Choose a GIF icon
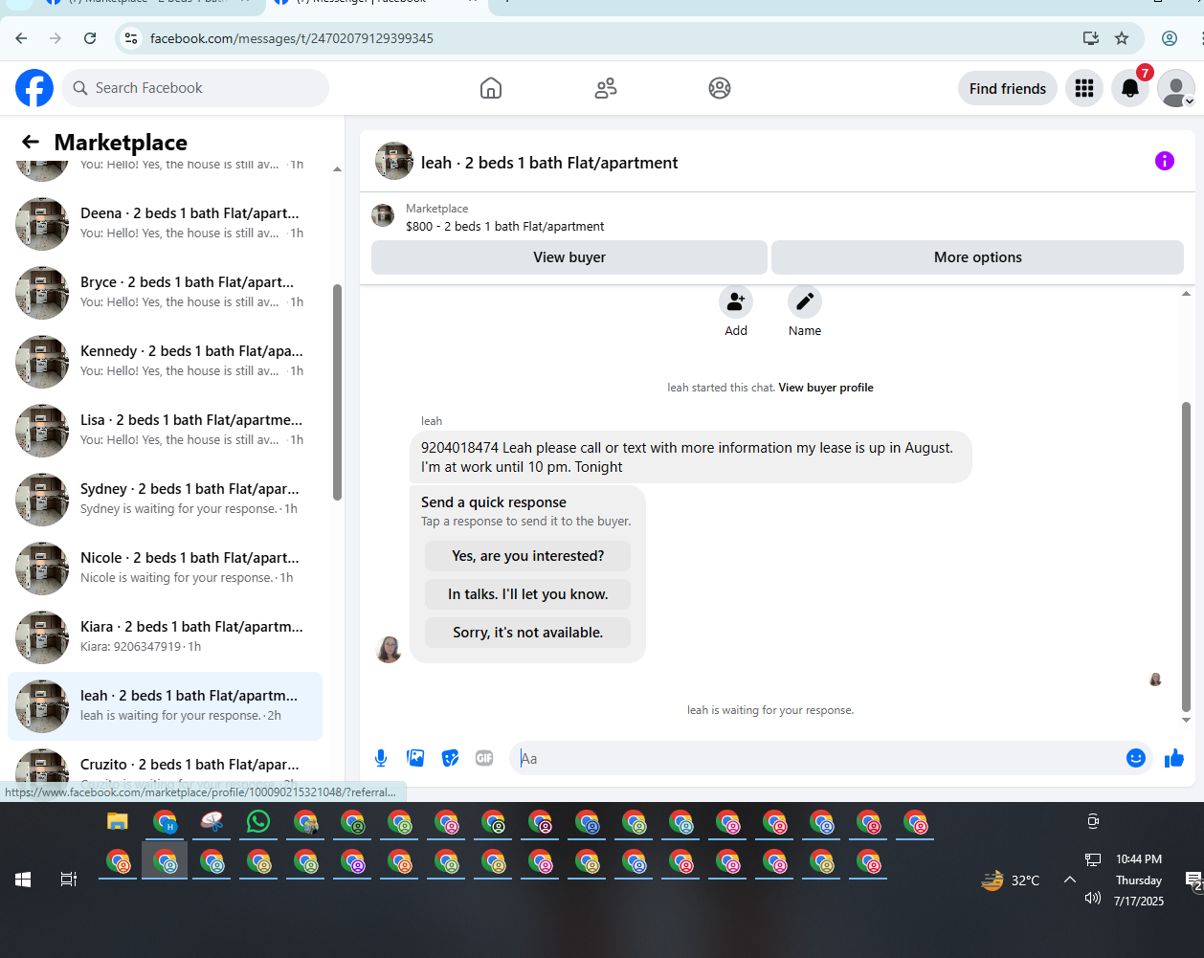Image resolution: width=1204 pixels, height=958 pixels. pyautogui.click(x=484, y=758)
